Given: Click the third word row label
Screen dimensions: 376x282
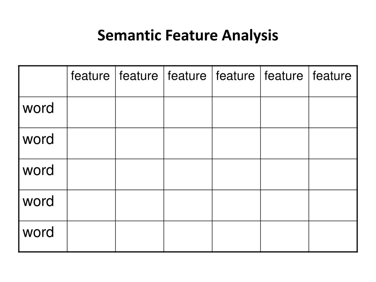Looking at the screenshot, I should (x=39, y=170).
